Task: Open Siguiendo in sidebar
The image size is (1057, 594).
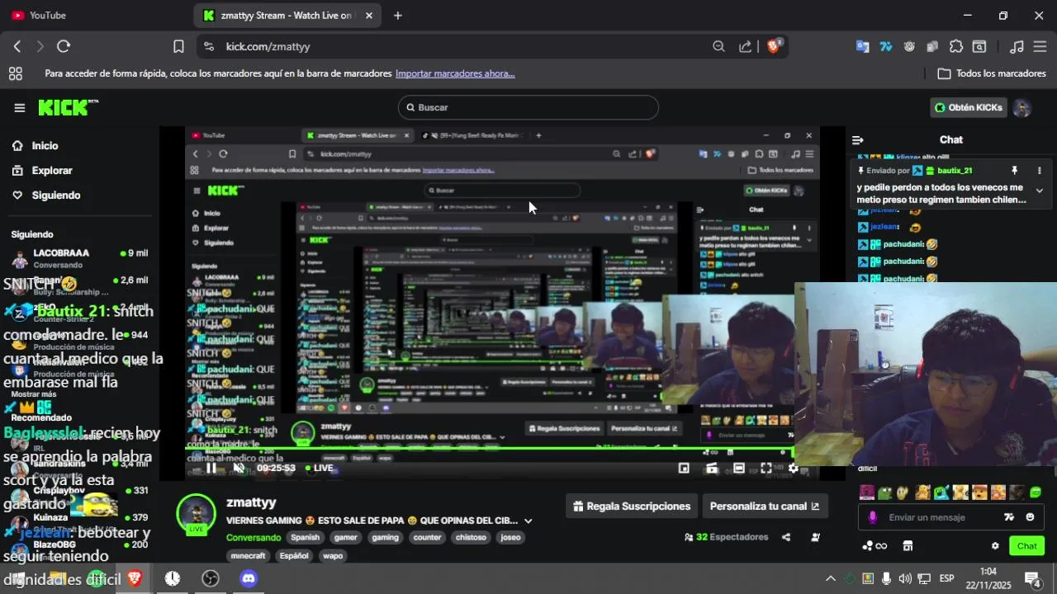Action: 56,196
